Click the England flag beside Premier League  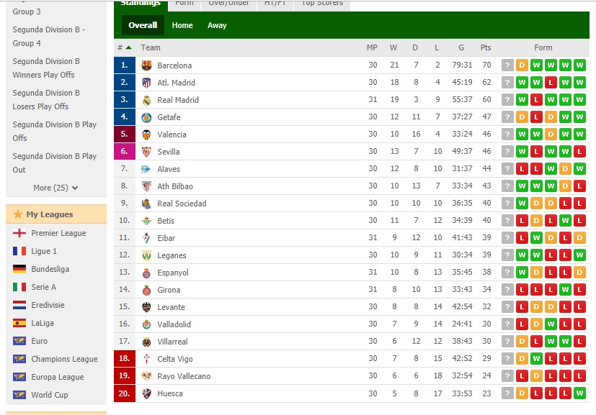(x=19, y=233)
